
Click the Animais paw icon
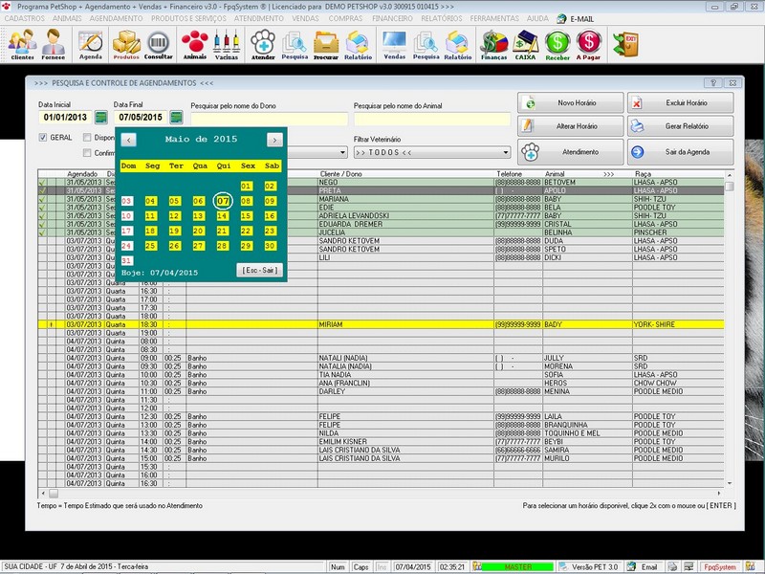coord(195,44)
